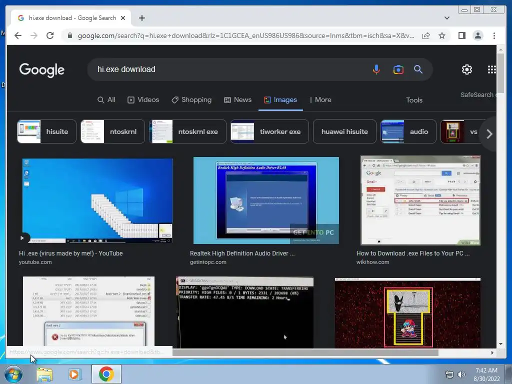Submit search with magnifier icon
Viewport: 512px width, 384px height.
(418, 69)
